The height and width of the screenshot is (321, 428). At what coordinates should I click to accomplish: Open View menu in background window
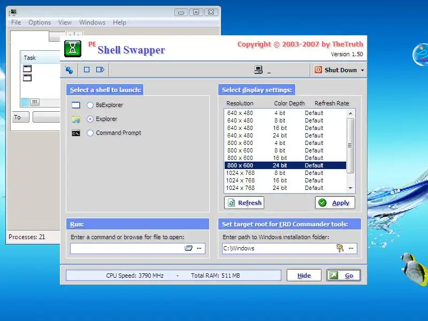click(x=65, y=22)
